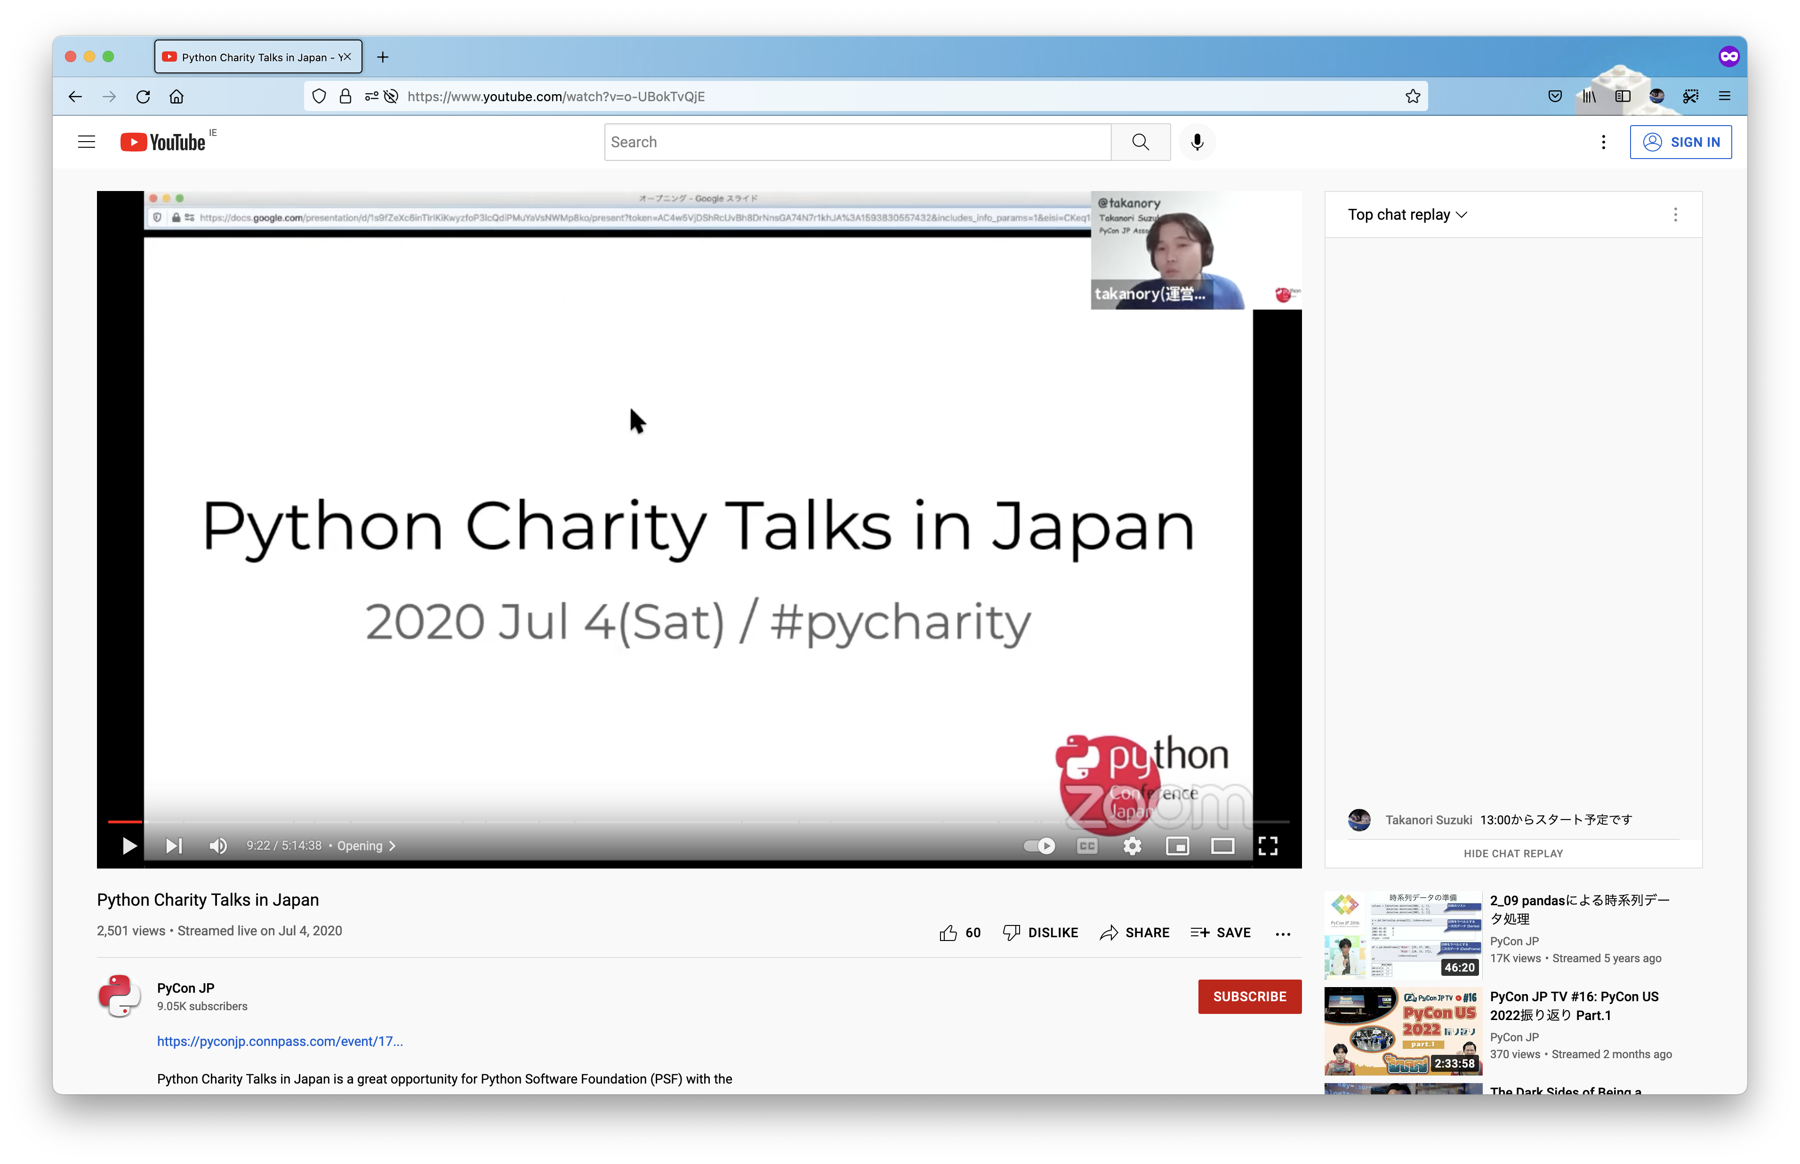The height and width of the screenshot is (1164, 1800).
Task: Toggle the autoplay switch
Action: click(1039, 846)
